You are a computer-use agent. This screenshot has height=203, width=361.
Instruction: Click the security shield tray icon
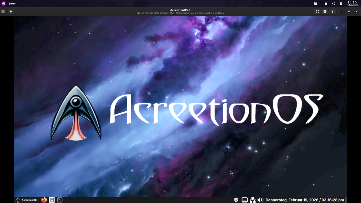236,200
